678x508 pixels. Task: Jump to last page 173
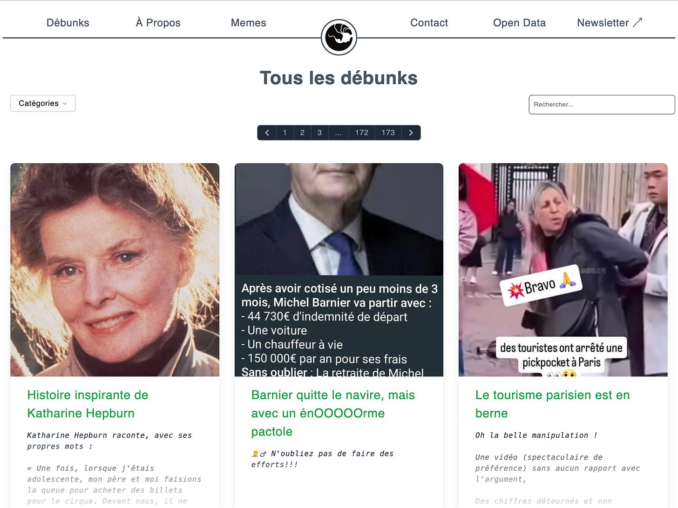388,133
